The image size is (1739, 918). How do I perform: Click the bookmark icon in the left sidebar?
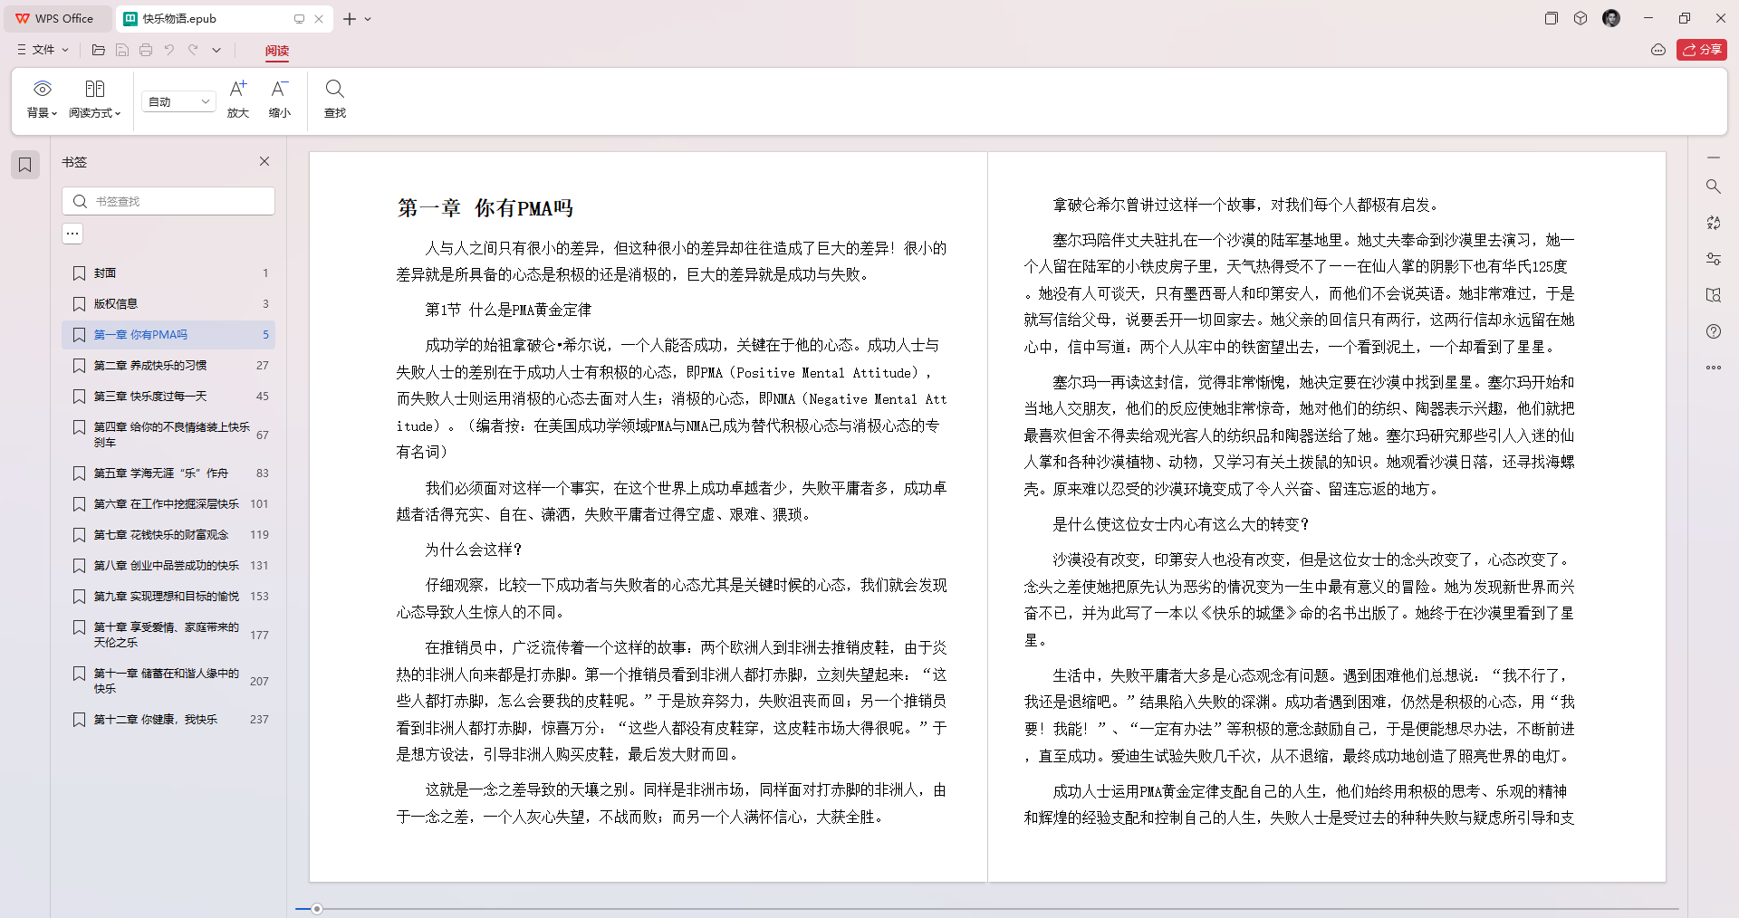pyautogui.click(x=24, y=164)
